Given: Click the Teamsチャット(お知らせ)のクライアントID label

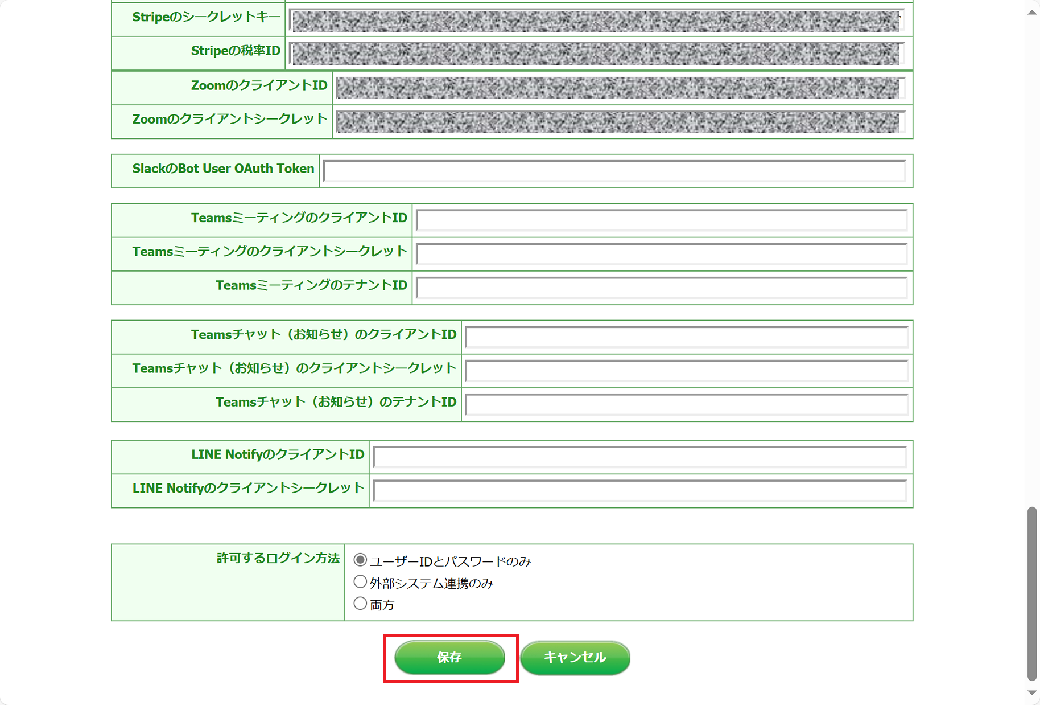Looking at the screenshot, I should click(324, 334).
